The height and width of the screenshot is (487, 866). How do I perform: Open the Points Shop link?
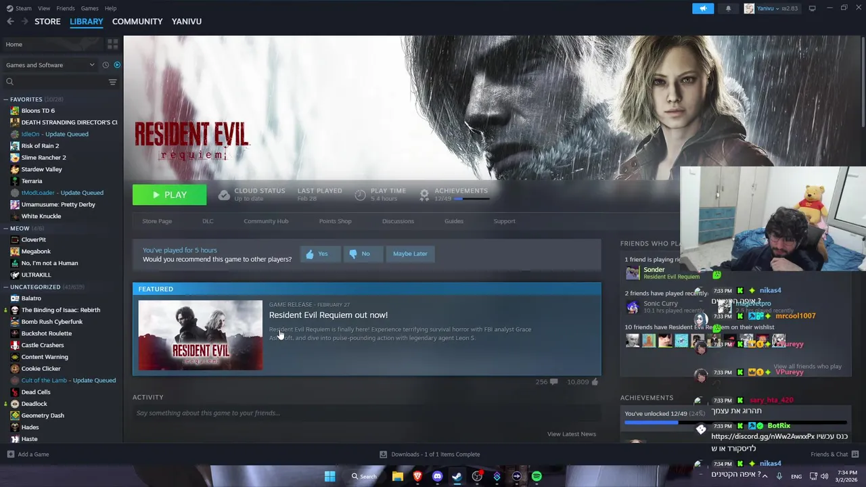pyautogui.click(x=335, y=221)
